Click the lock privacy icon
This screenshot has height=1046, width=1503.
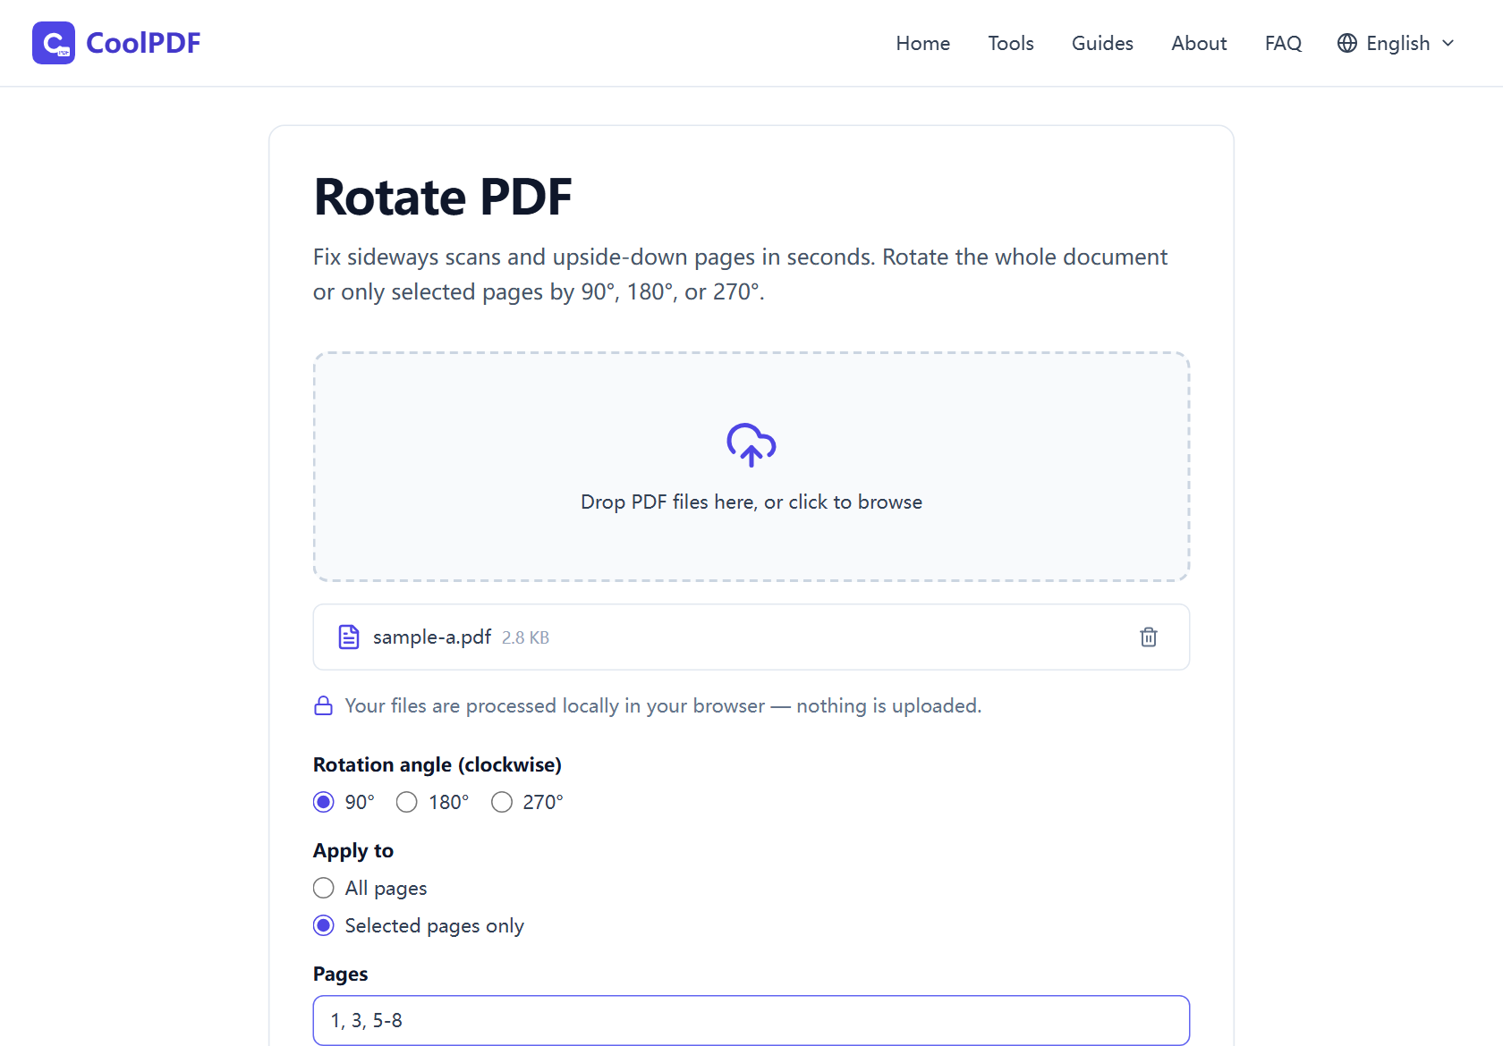[x=324, y=706]
